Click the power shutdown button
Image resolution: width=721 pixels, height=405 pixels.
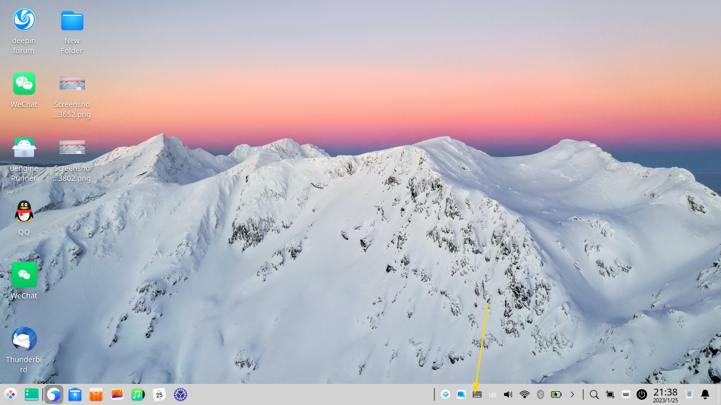pyautogui.click(x=642, y=394)
